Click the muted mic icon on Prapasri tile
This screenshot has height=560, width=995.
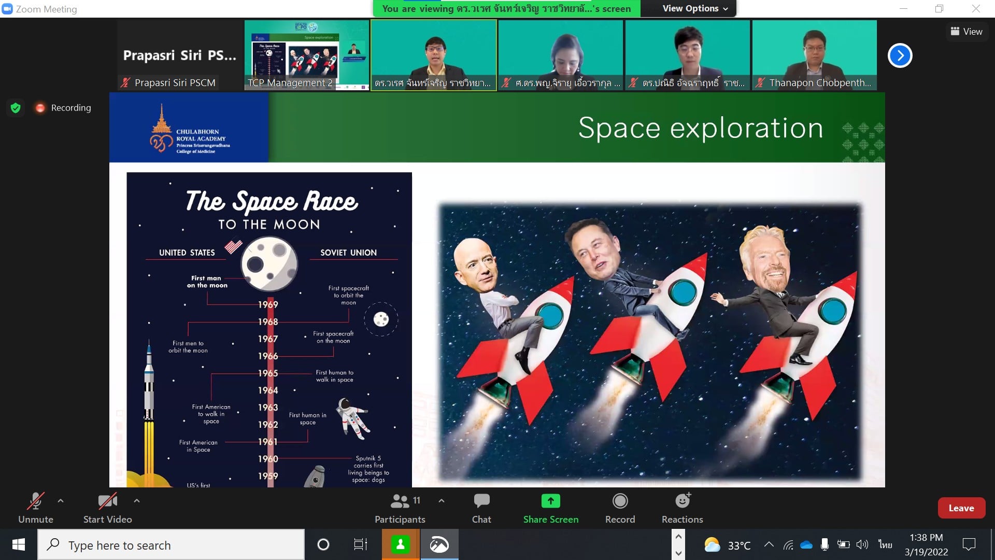(125, 82)
